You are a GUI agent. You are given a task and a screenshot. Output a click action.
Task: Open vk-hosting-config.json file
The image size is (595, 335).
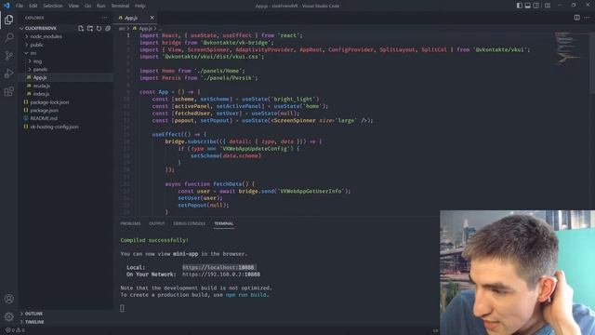[66, 127]
